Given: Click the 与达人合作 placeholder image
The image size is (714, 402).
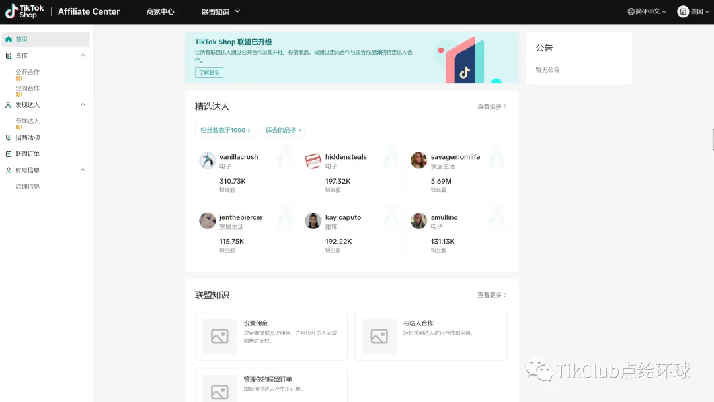Looking at the screenshot, I should (x=379, y=337).
